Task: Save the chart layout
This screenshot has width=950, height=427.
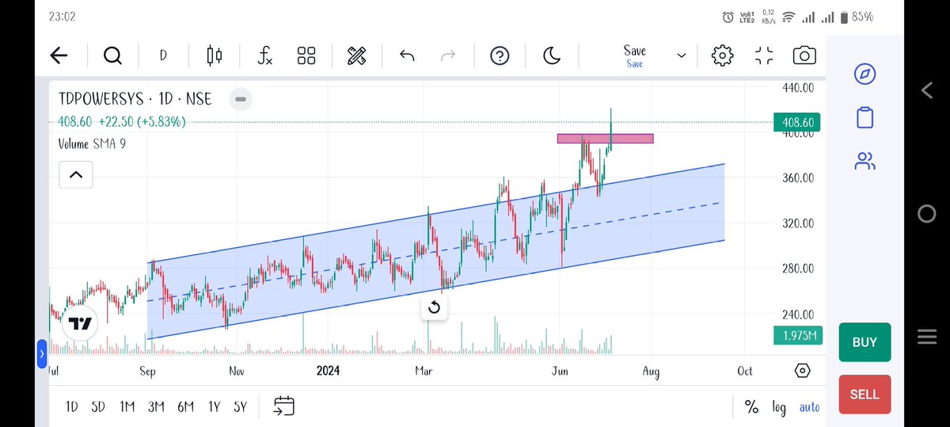Action: (x=635, y=55)
